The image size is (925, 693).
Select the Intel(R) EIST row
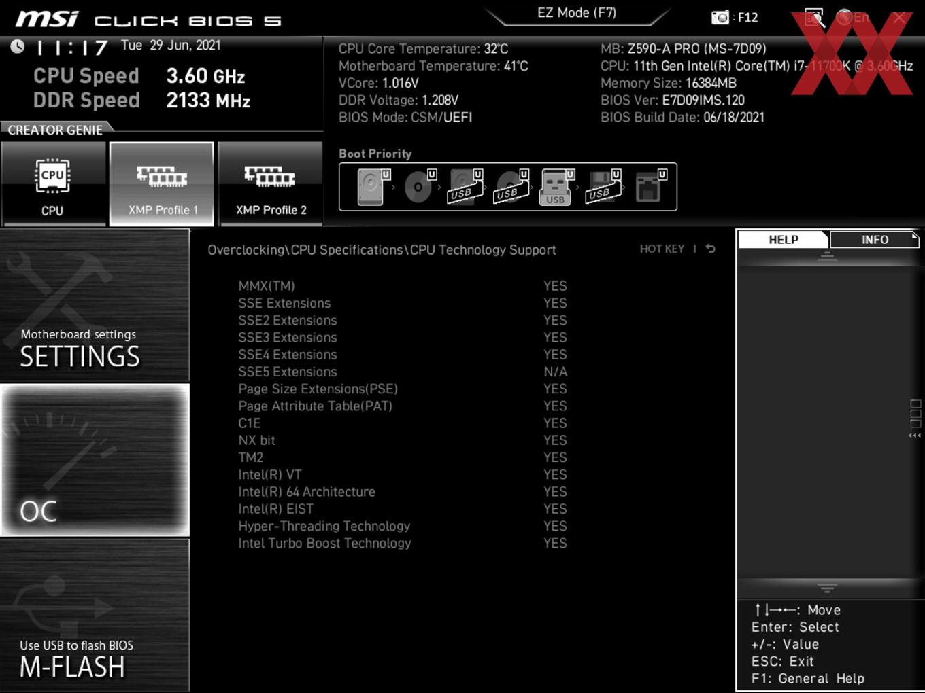[x=403, y=509]
